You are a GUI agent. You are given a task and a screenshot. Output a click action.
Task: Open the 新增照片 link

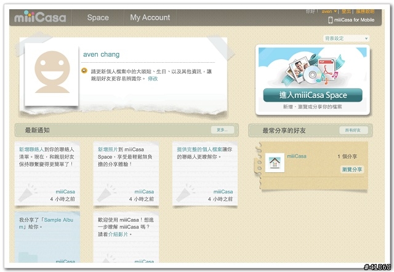108,150
